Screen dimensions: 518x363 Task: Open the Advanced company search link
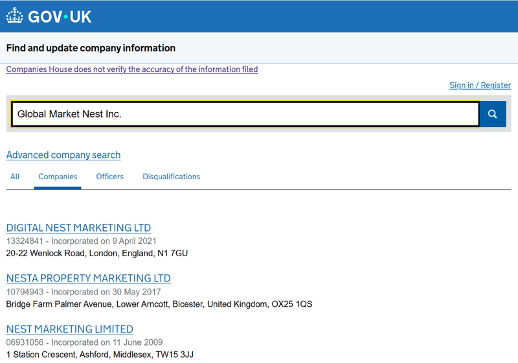click(x=63, y=155)
